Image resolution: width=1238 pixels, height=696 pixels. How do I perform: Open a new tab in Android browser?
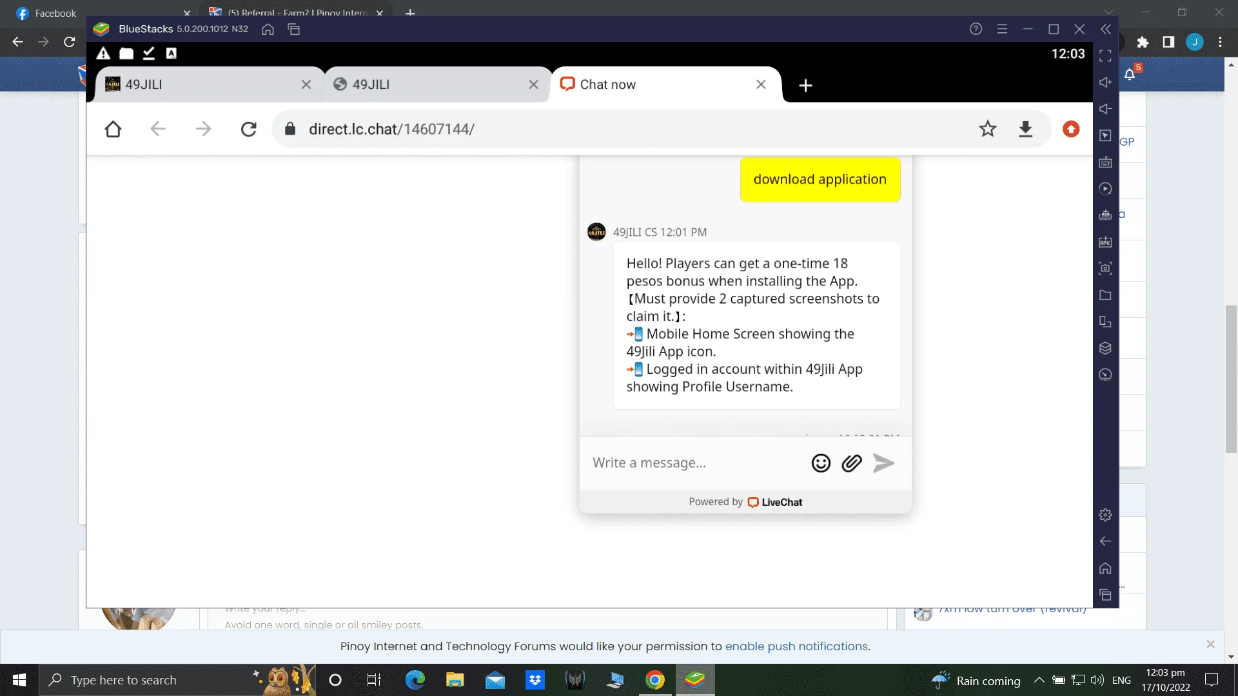(805, 85)
